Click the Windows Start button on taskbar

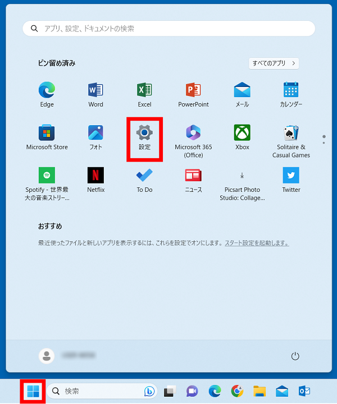click(x=33, y=391)
